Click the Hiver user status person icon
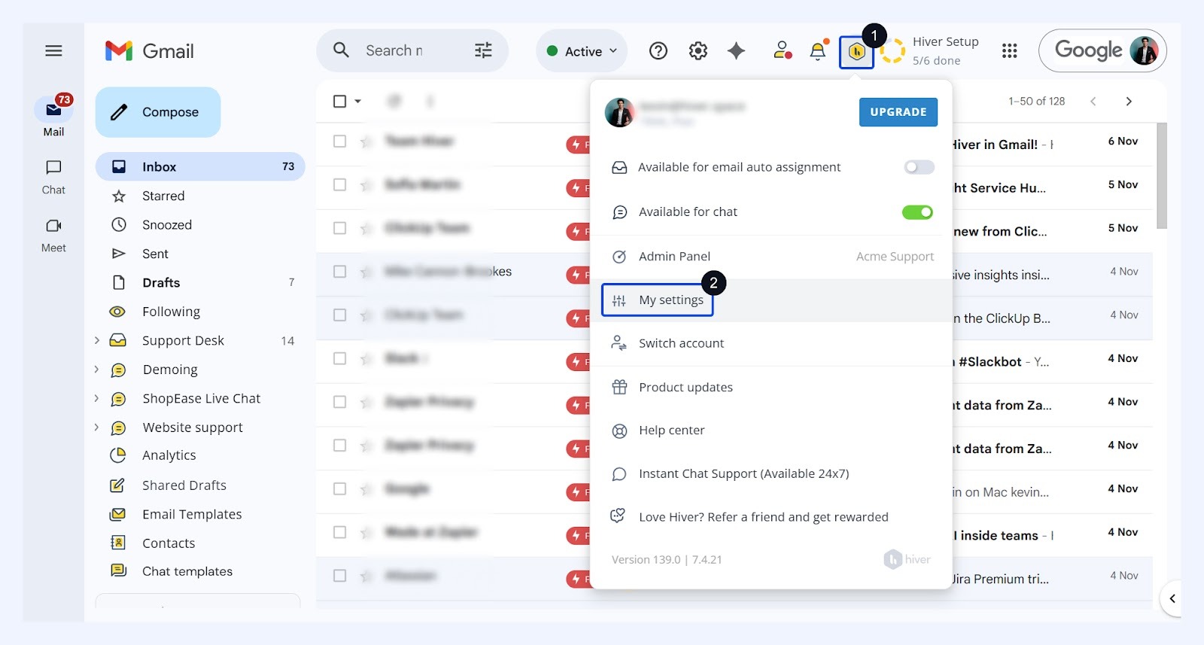This screenshot has width=1204, height=645. pos(783,50)
